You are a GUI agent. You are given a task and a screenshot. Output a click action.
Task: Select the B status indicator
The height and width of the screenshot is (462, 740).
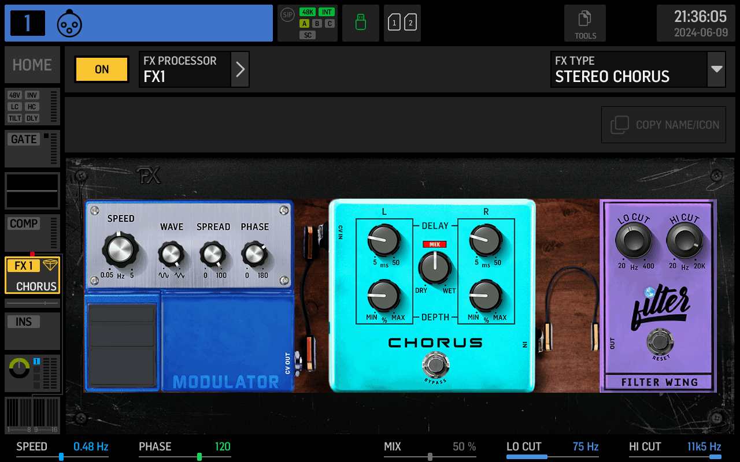[317, 24]
